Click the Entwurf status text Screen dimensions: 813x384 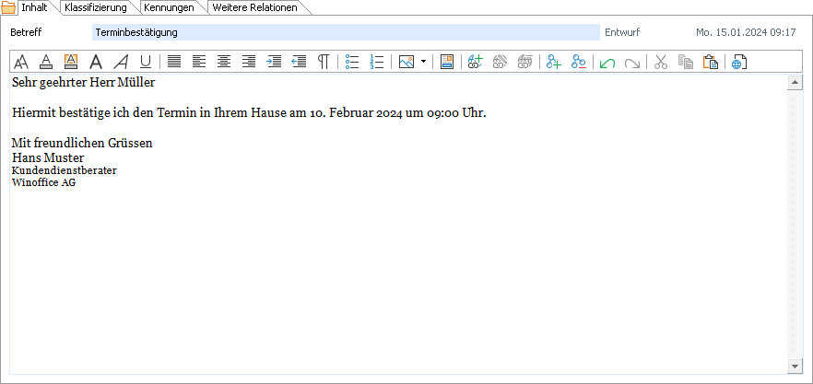tap(622, 32)
